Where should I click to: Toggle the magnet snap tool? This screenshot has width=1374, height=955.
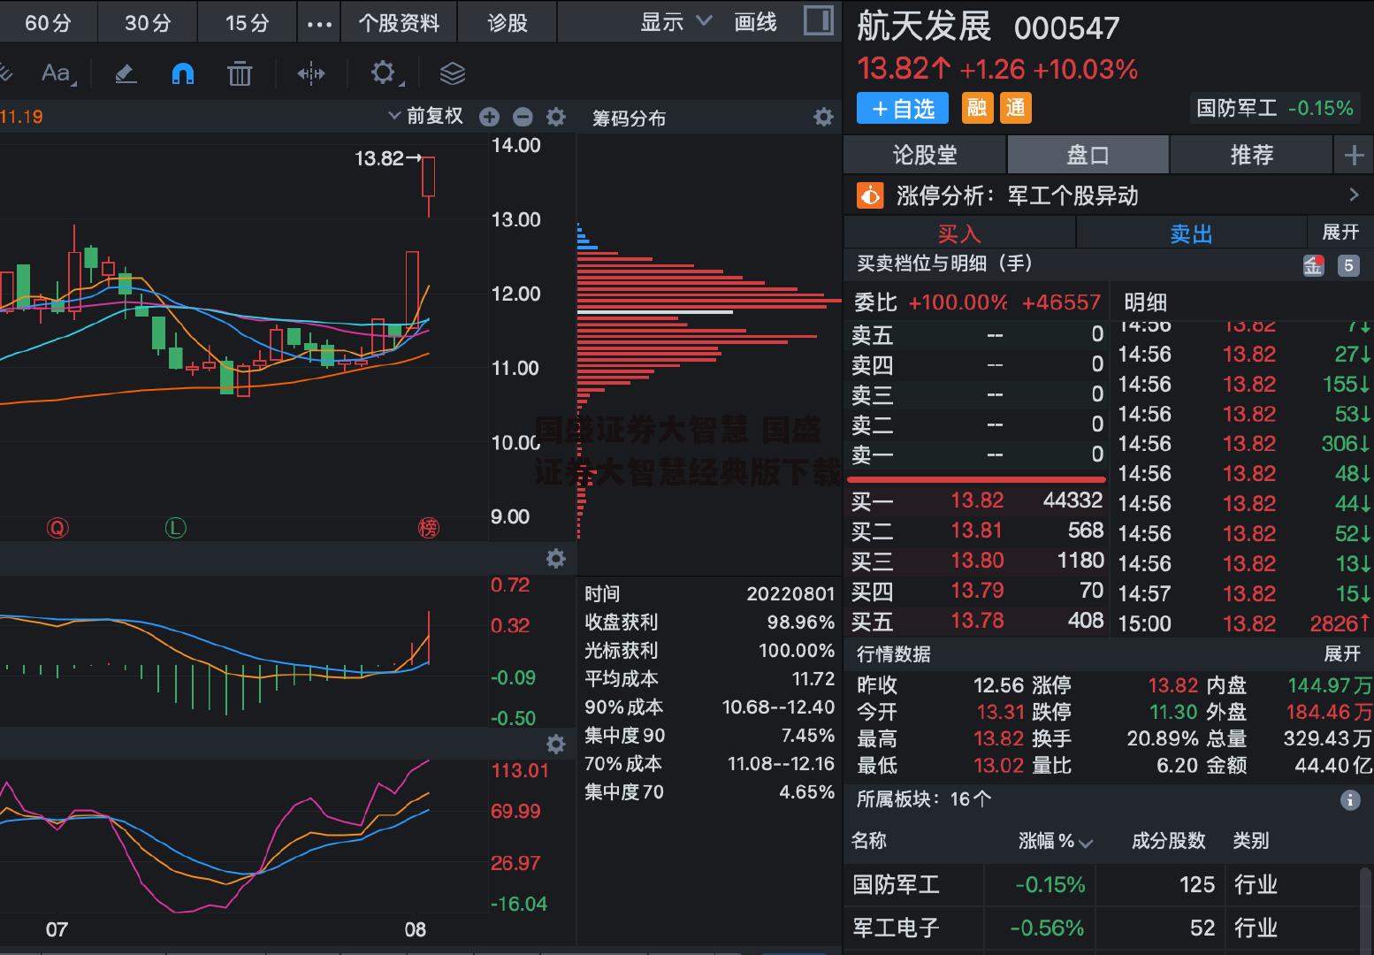point(183,73)
